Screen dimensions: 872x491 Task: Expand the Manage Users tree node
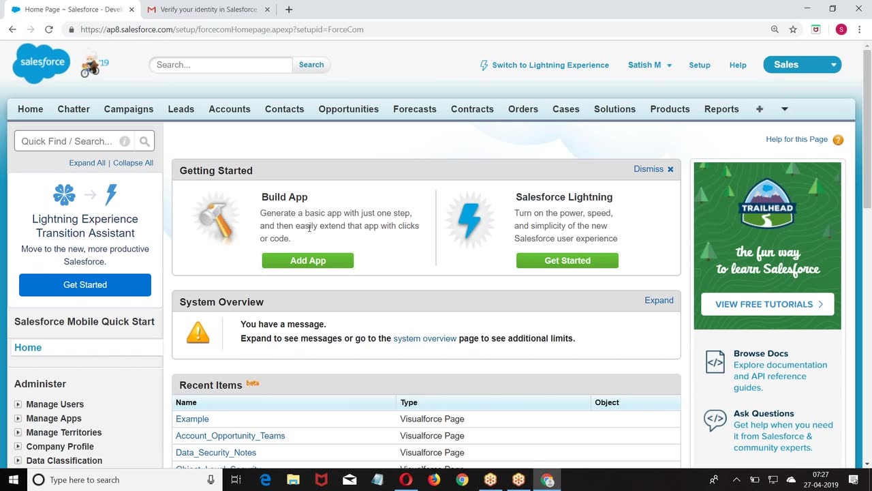coord(18,404)
